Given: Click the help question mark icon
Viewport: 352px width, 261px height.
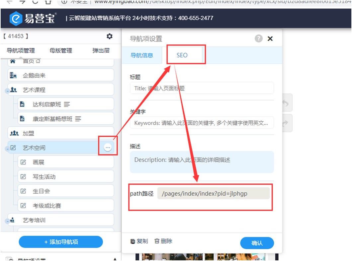Looking at the screenshot, I should (x=259, y=38).
